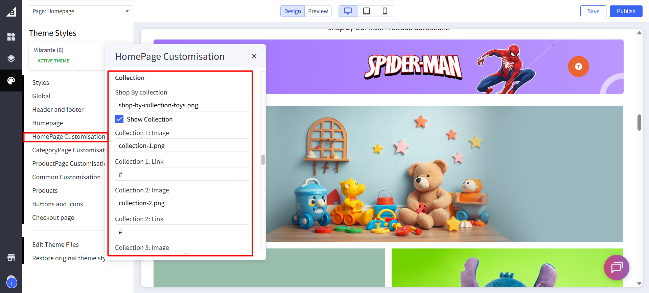Open Checkout page settings
The image size is (649, 293).
(53, 218)
